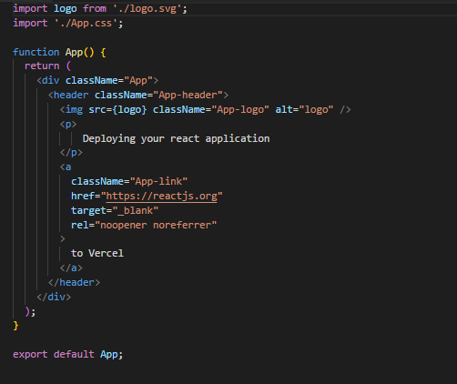This screenshot has width=457, height=384.
Task: Click the closing </div> tag
Action: 54,297
